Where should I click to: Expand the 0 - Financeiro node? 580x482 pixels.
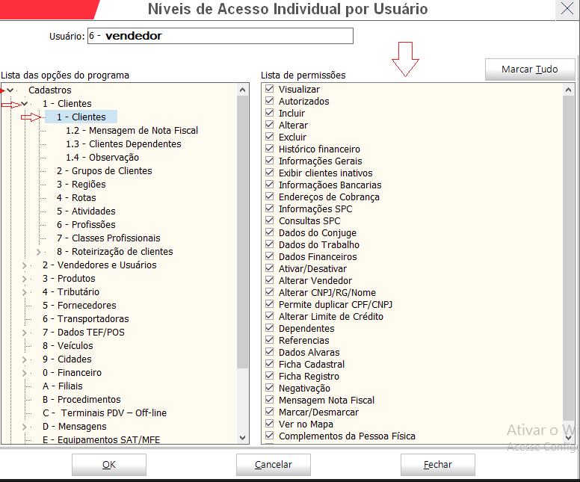coord(25,373)
